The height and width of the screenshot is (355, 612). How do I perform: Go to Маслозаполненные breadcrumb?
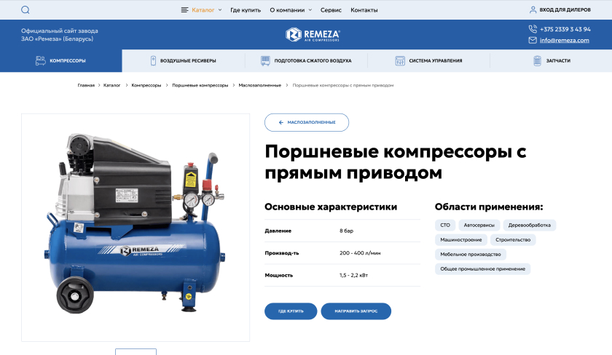tap(260, 85)
